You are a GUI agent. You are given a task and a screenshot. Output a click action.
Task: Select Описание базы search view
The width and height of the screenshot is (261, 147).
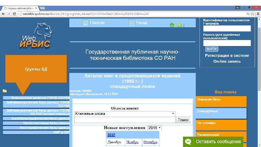click(x=221, y=101)
